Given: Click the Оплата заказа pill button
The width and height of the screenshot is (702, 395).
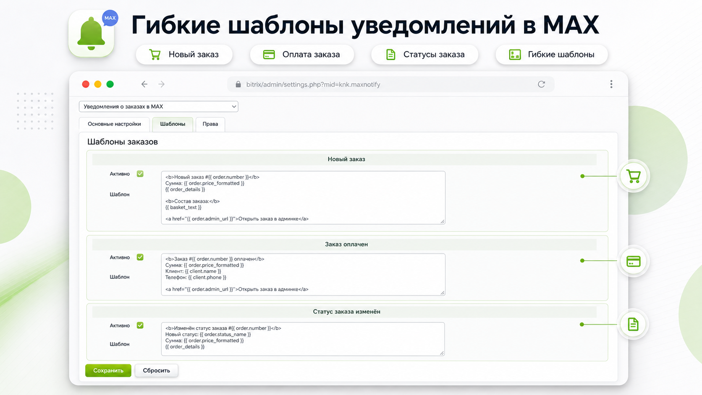Looking at the screenshot, I should (302, 55).
